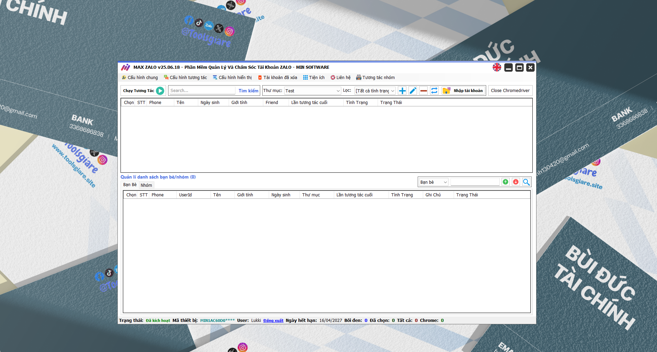Click the pencil edit icon

point(413,91)
